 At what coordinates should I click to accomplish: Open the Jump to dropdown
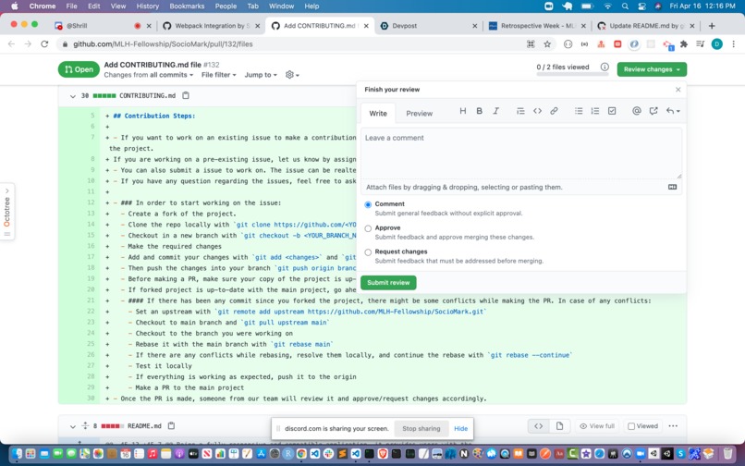pyautogui.click(x=261, y=75)
